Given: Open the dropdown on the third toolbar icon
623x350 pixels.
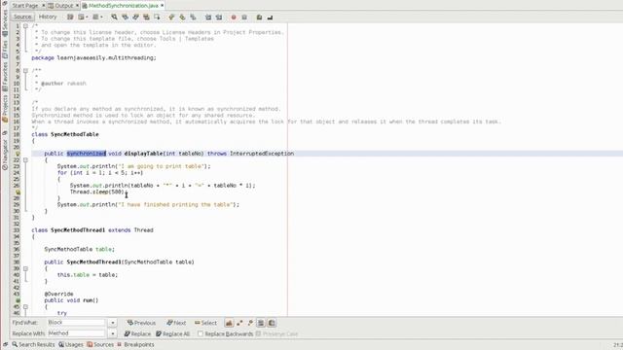Looking at the screenshot, I should (x=101, y=17).
